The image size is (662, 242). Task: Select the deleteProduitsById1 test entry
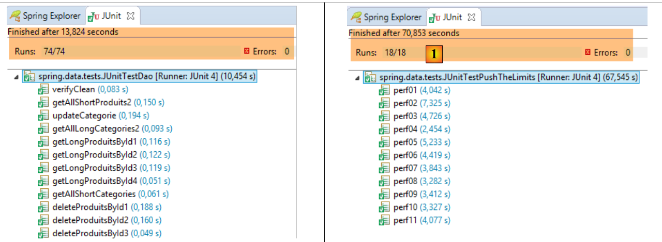pos(90,207)
